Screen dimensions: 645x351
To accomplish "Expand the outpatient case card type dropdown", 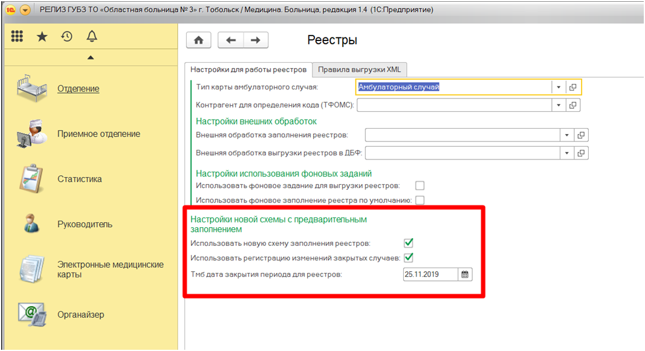I will point(559,87).
